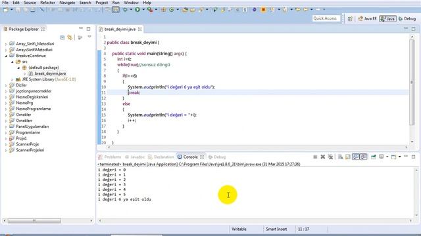421x236 pixels.
Task: Click the Debug bug icon in toolbar
Action: click(125, 10)
